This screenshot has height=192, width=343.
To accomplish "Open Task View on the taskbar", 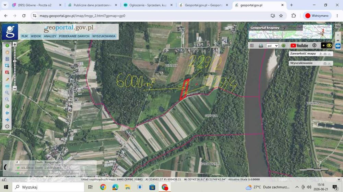I will click(90, 187).
